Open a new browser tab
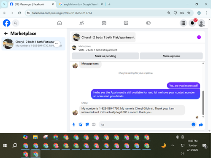 click(109, 4)
